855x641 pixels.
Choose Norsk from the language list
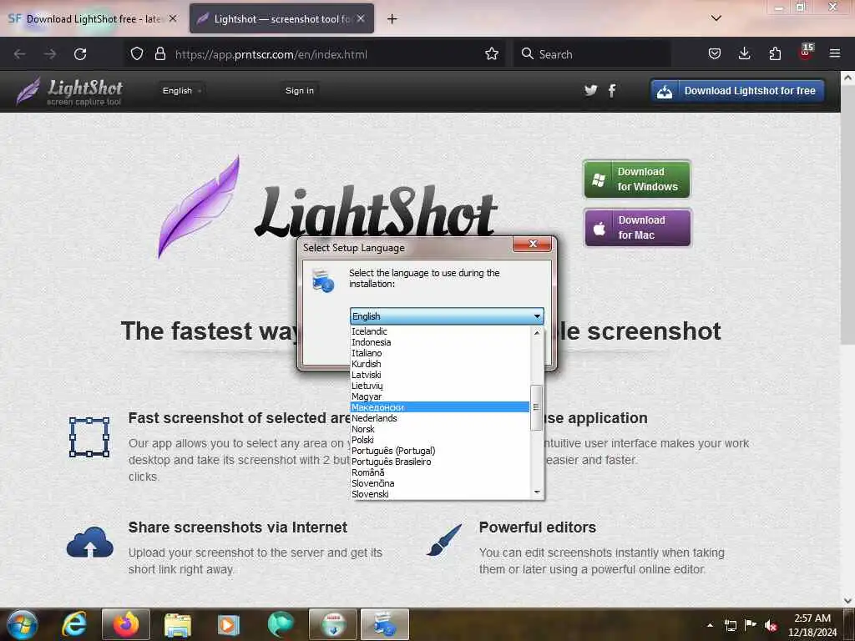pyautogui.click(x=439, y=429)
